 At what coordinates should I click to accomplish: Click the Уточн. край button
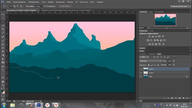(x=65, y=6)
